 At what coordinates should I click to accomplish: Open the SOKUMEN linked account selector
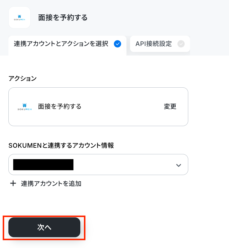point(98,165)
